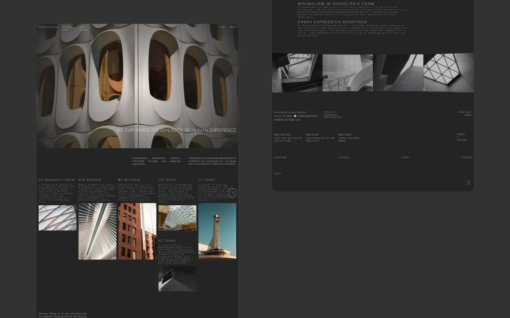Click The Wall Communications credit link
Screen dimensions: 510x318
(x=300, y=116)
